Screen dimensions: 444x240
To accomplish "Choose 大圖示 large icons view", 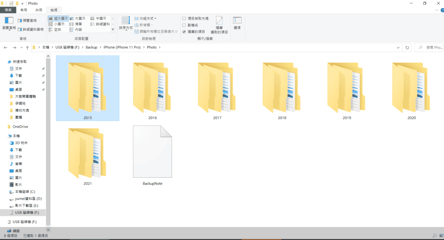I will [x=78, y=18].
